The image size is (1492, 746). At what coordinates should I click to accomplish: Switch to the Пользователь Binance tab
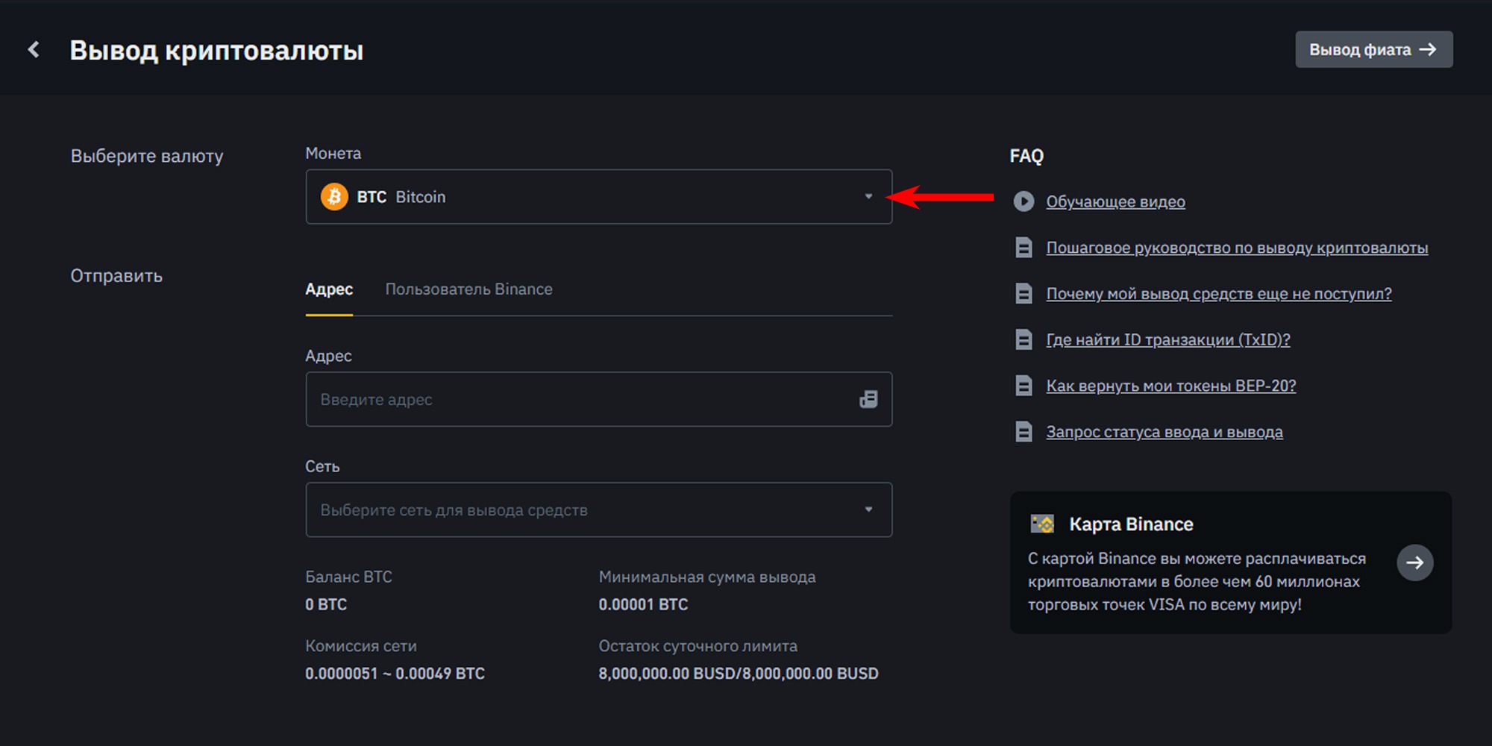(x=468, y=289)
